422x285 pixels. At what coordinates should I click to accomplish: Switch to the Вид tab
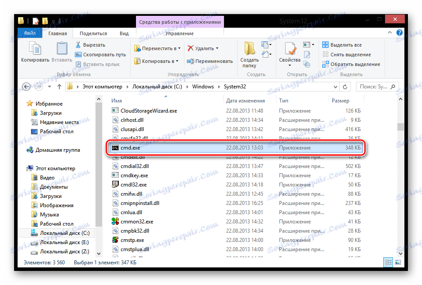124,33
